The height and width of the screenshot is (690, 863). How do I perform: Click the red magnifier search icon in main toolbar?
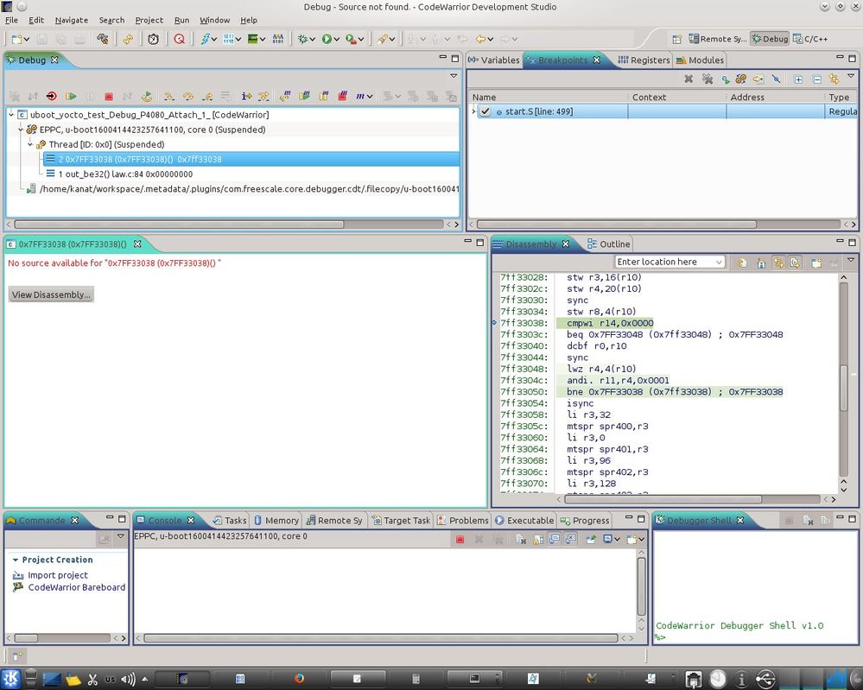click(x=179, y=39)
